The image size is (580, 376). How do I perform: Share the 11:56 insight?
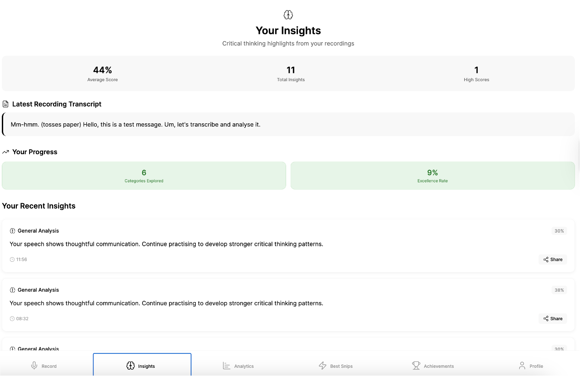pyautogui.click(x=553, y=259)
